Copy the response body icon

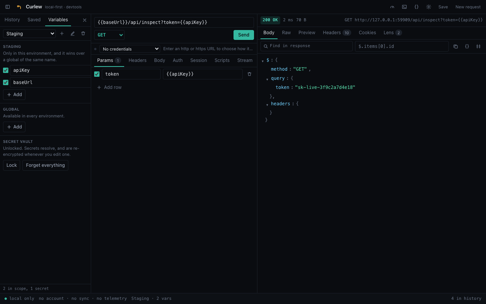click(456, 46)
